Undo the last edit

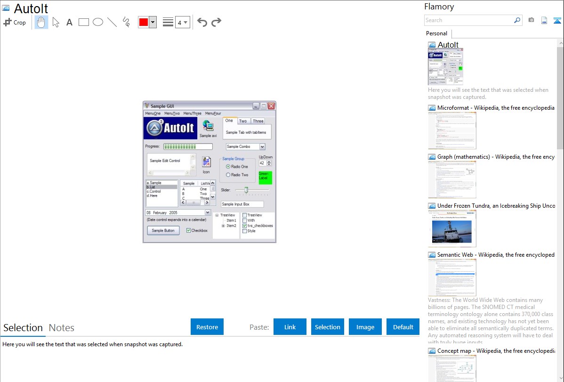(x=202, y=22)
